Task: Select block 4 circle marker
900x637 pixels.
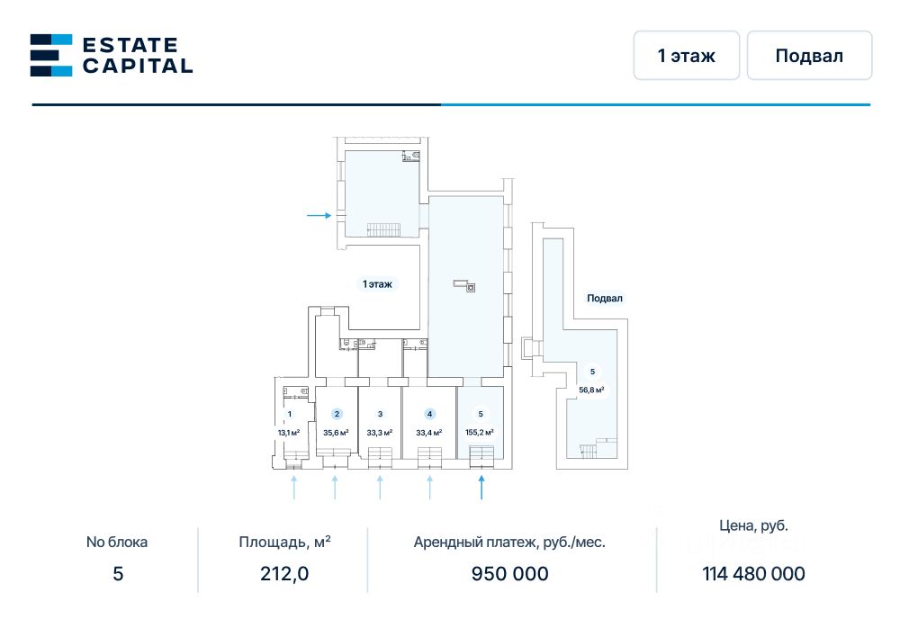Action: point(430,414)
